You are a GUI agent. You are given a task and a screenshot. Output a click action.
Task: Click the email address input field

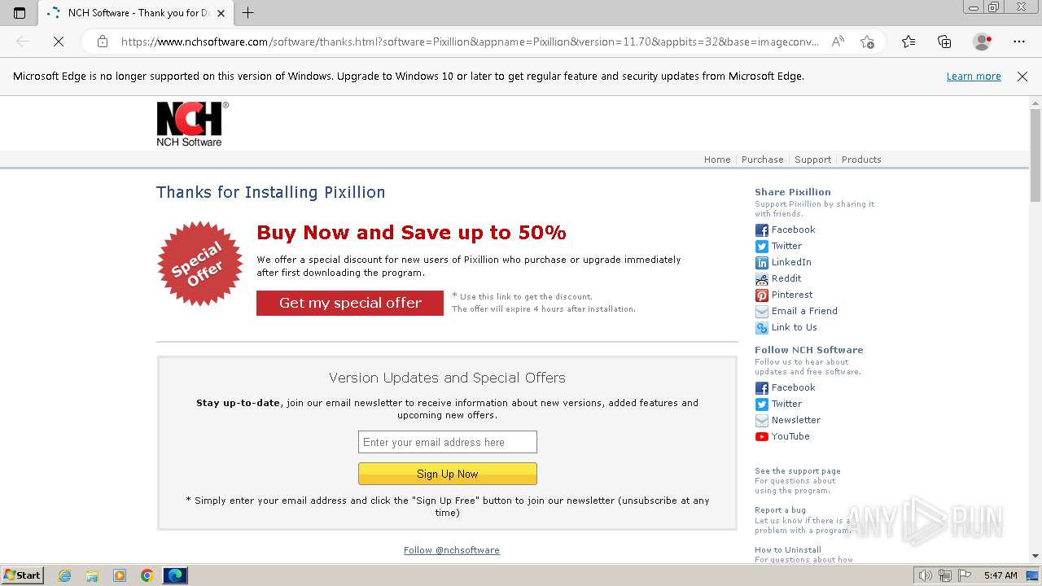click(448, 442)
